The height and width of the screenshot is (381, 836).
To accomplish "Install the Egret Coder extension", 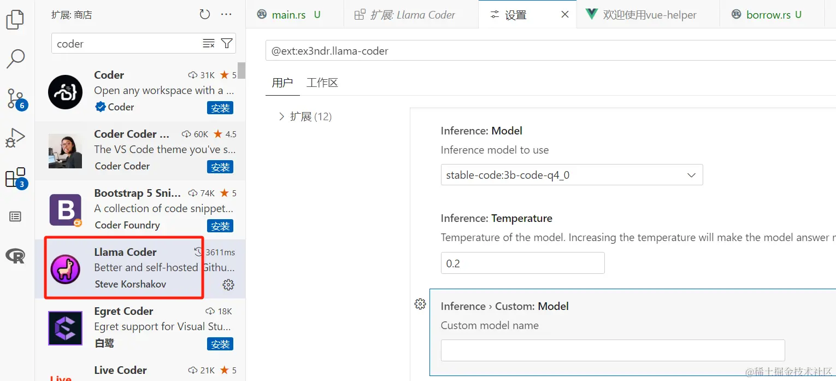I will pyautogui.click(x=220, y=344).
